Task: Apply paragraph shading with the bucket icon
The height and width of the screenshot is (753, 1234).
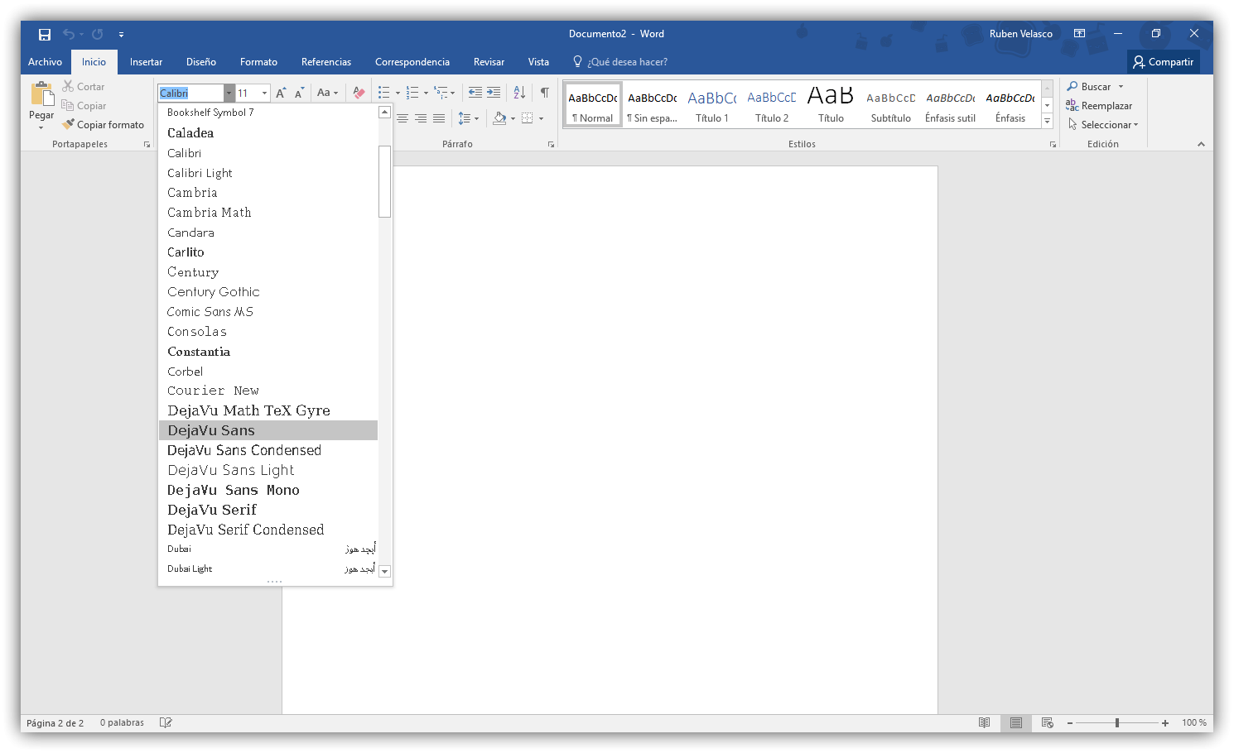Action: (x=499, y=118)
